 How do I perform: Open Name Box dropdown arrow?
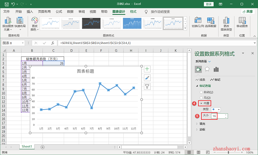[x=23, y=43]
